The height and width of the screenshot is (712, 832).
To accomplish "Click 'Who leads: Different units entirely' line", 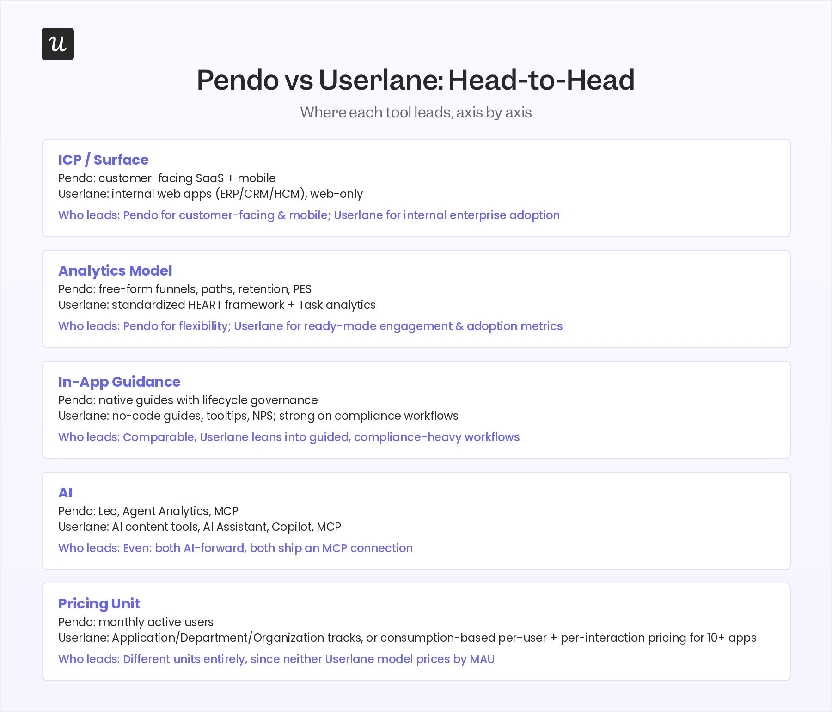I will [276, 659].
